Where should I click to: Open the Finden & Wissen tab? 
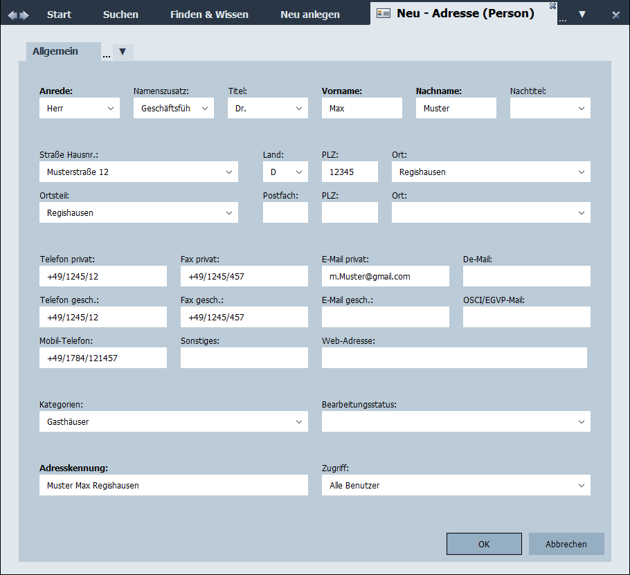[209, 15]
